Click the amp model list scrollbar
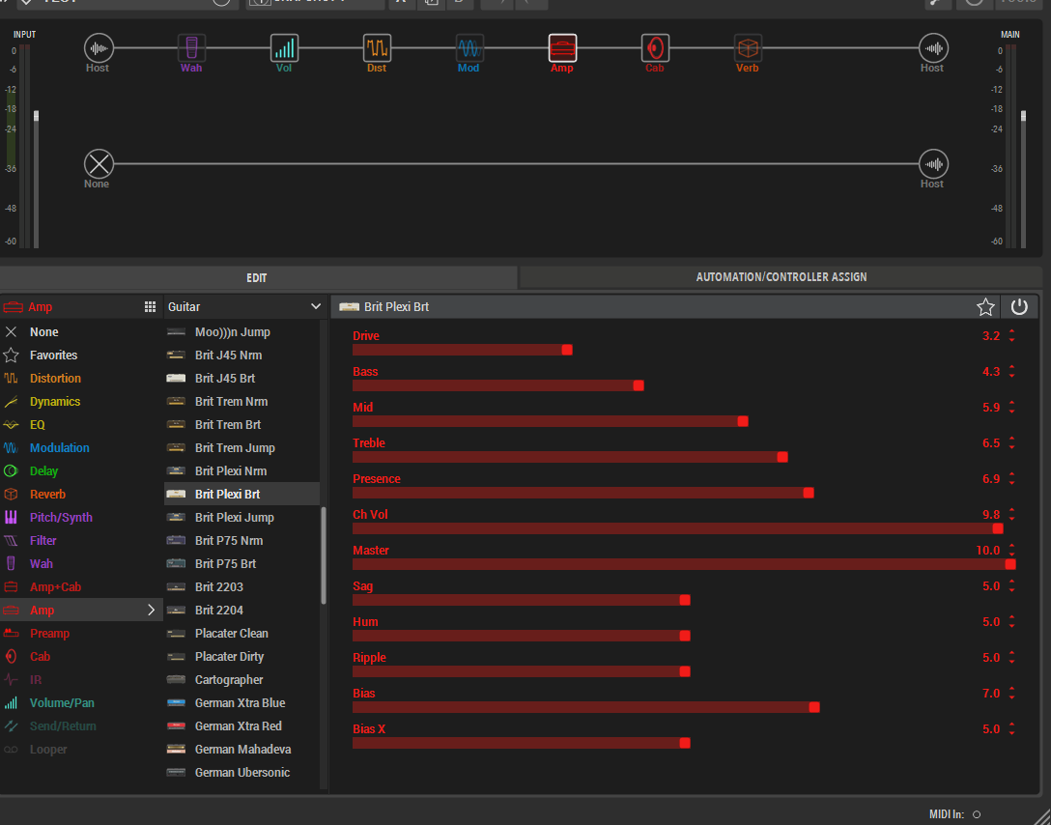Image resolution: width=1051 pixels, height=825 pixels. [324, 555]
